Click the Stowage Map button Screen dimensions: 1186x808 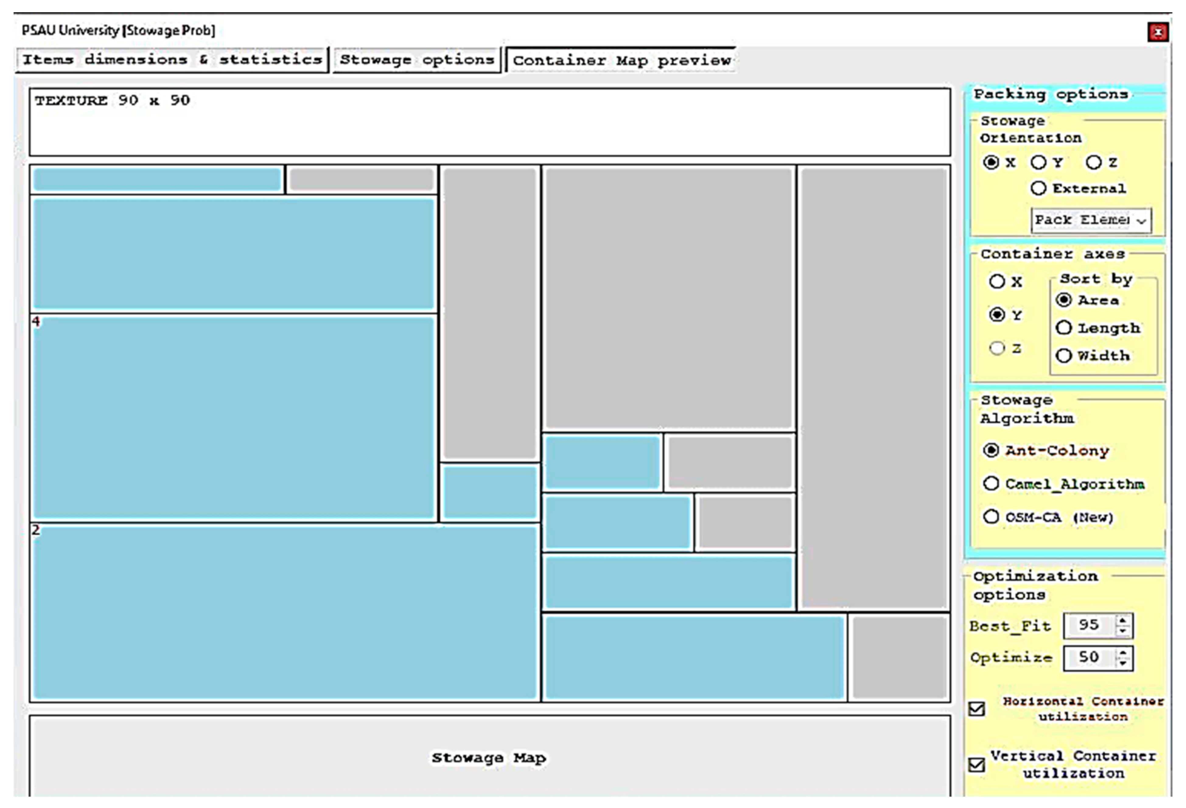coord(489,758)
